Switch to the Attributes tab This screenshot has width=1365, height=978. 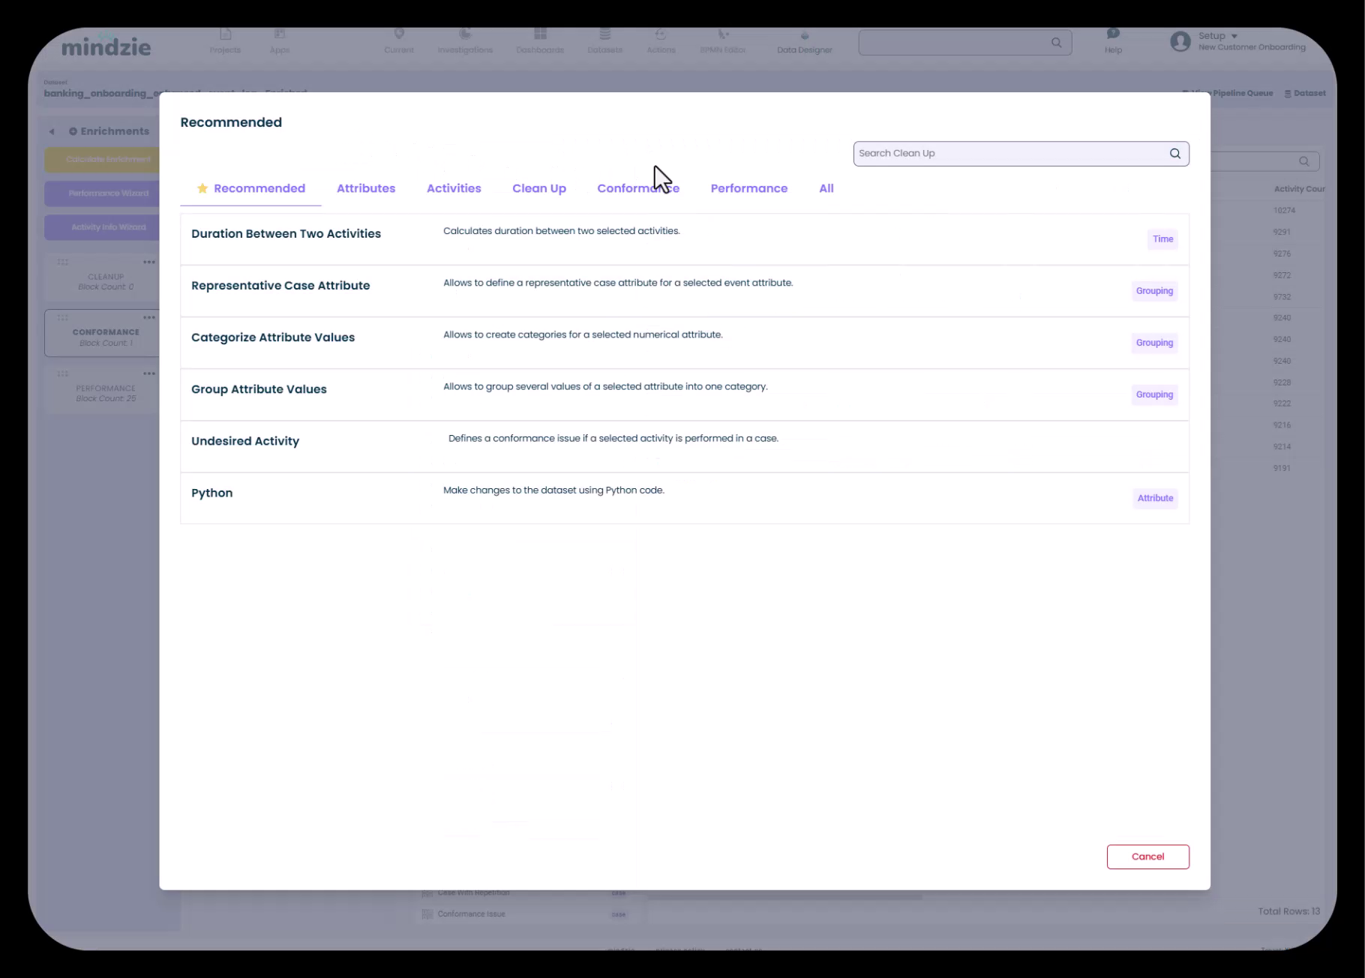(365, 188)
